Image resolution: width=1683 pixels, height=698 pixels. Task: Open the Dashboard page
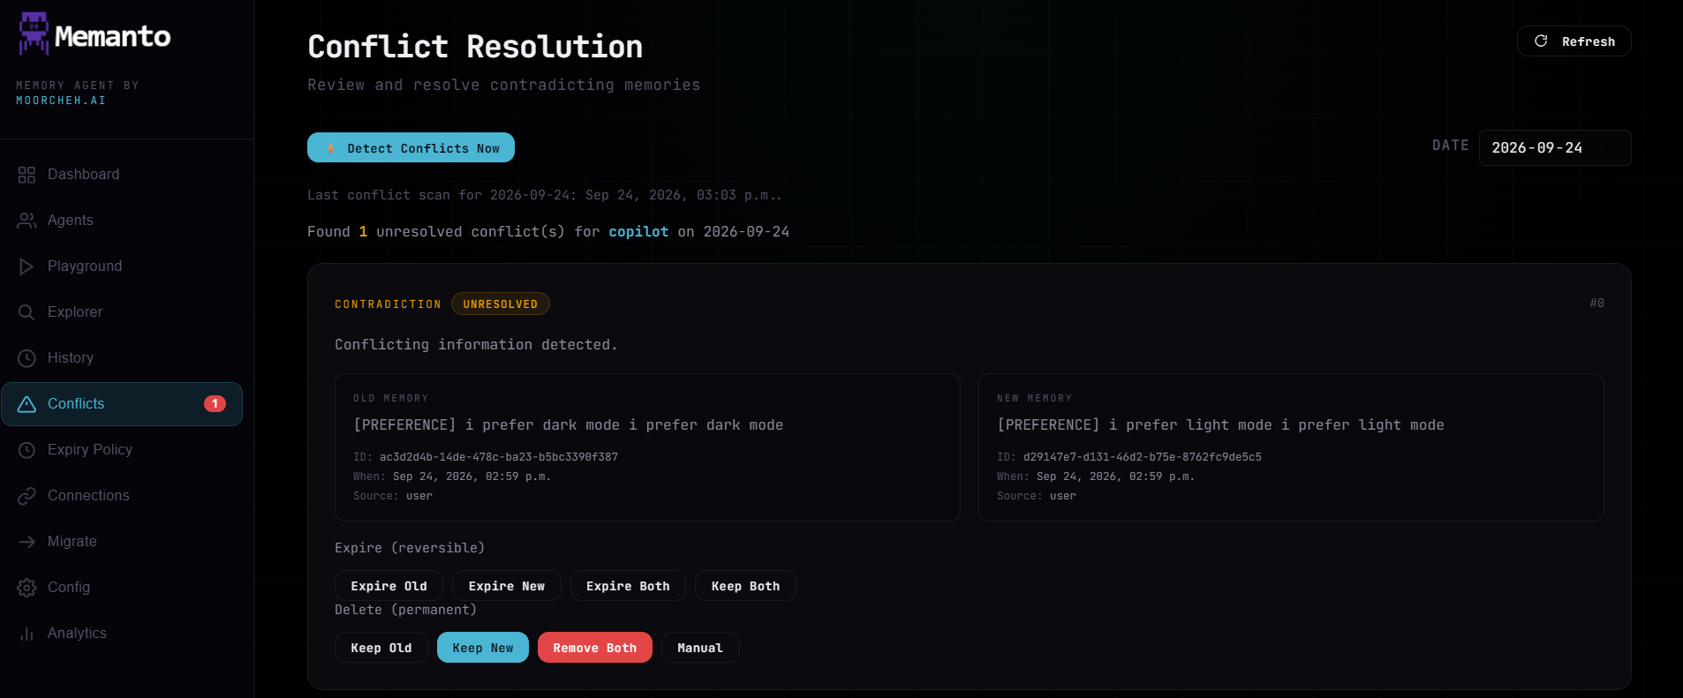[x=122, y=175]
